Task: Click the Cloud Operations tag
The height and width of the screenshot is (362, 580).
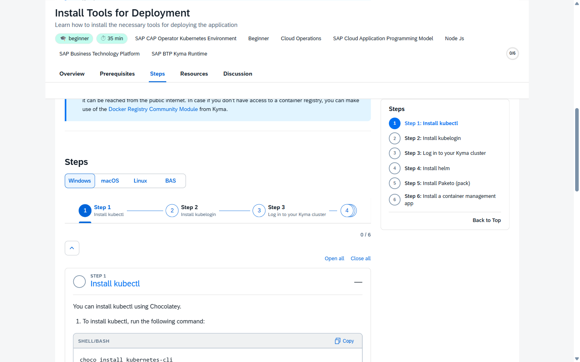Action: (x=301, y=39)
